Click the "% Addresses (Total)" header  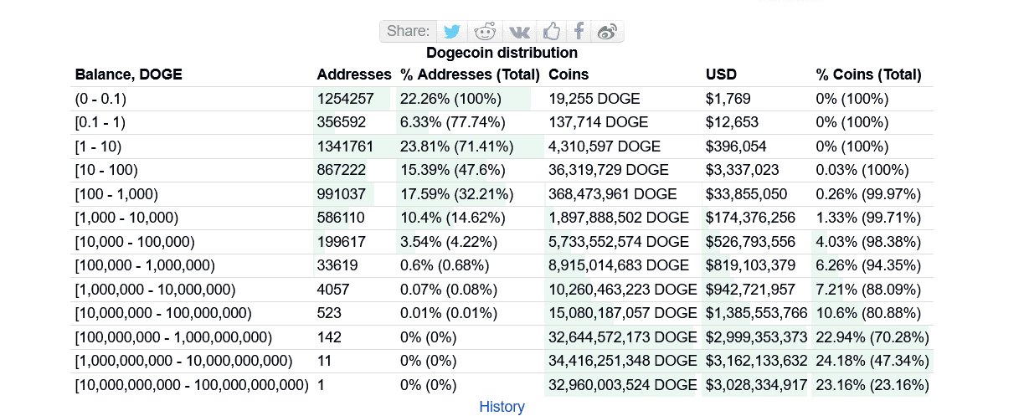pos(470,74)
